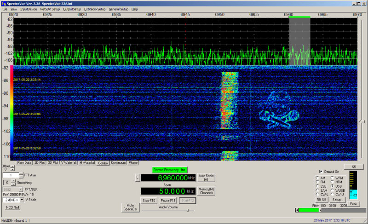Stop capture with Stop-F10
Image resolution: width=368 pixels, height=224 pixels.
coord(149,201)
